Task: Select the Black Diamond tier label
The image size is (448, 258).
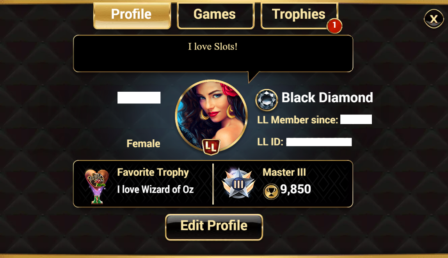Action: pos(327,98)
